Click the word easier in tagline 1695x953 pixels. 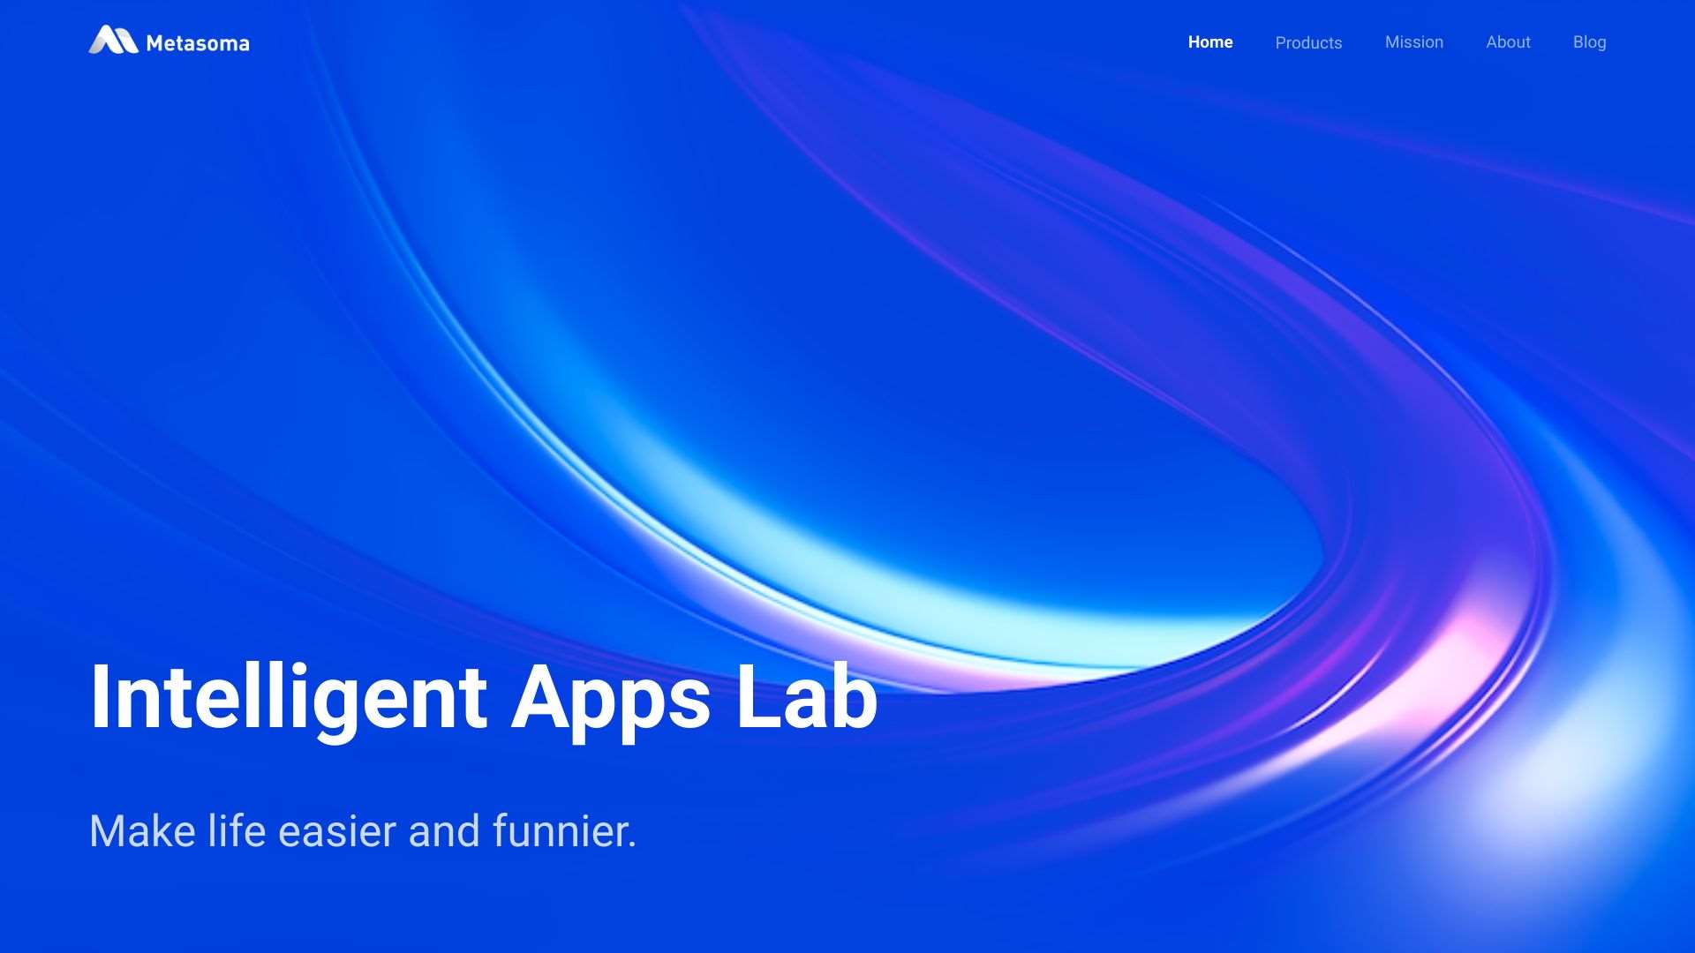click(337, 833)
